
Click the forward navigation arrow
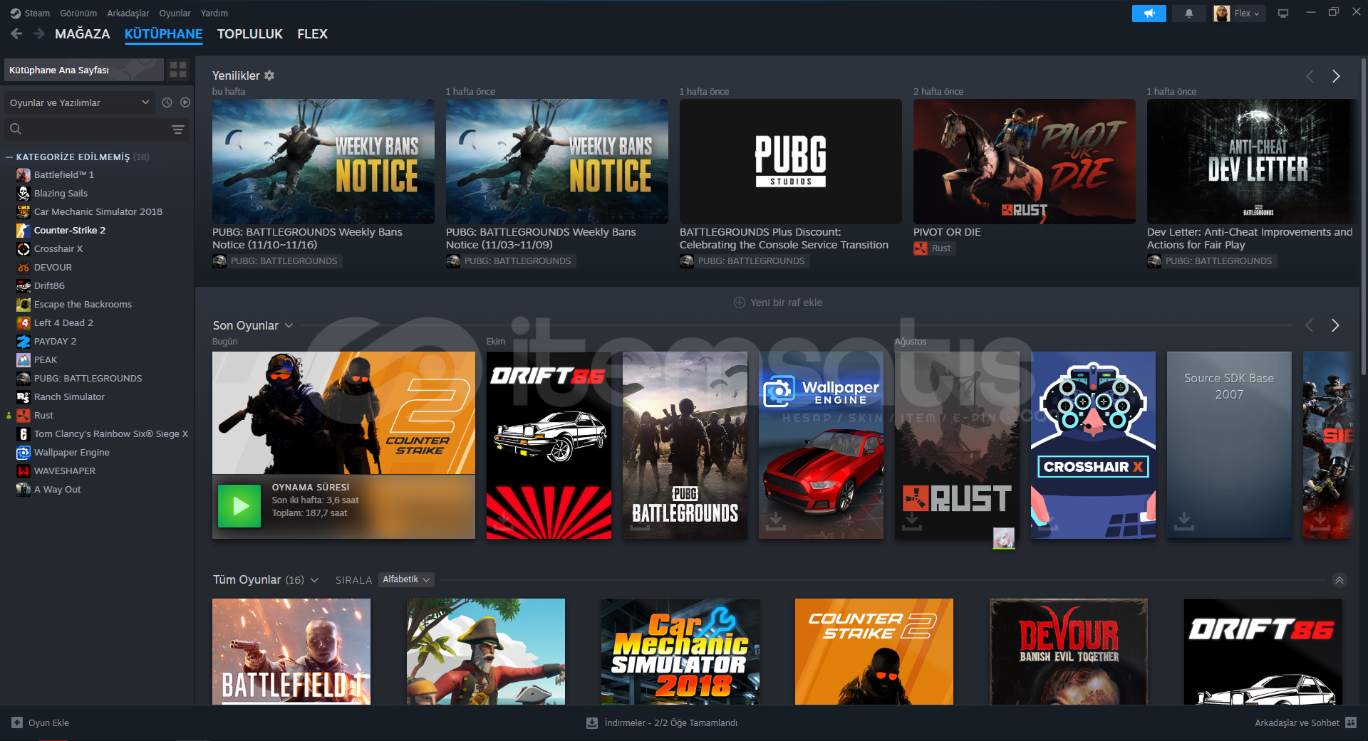tap(39, 33)
